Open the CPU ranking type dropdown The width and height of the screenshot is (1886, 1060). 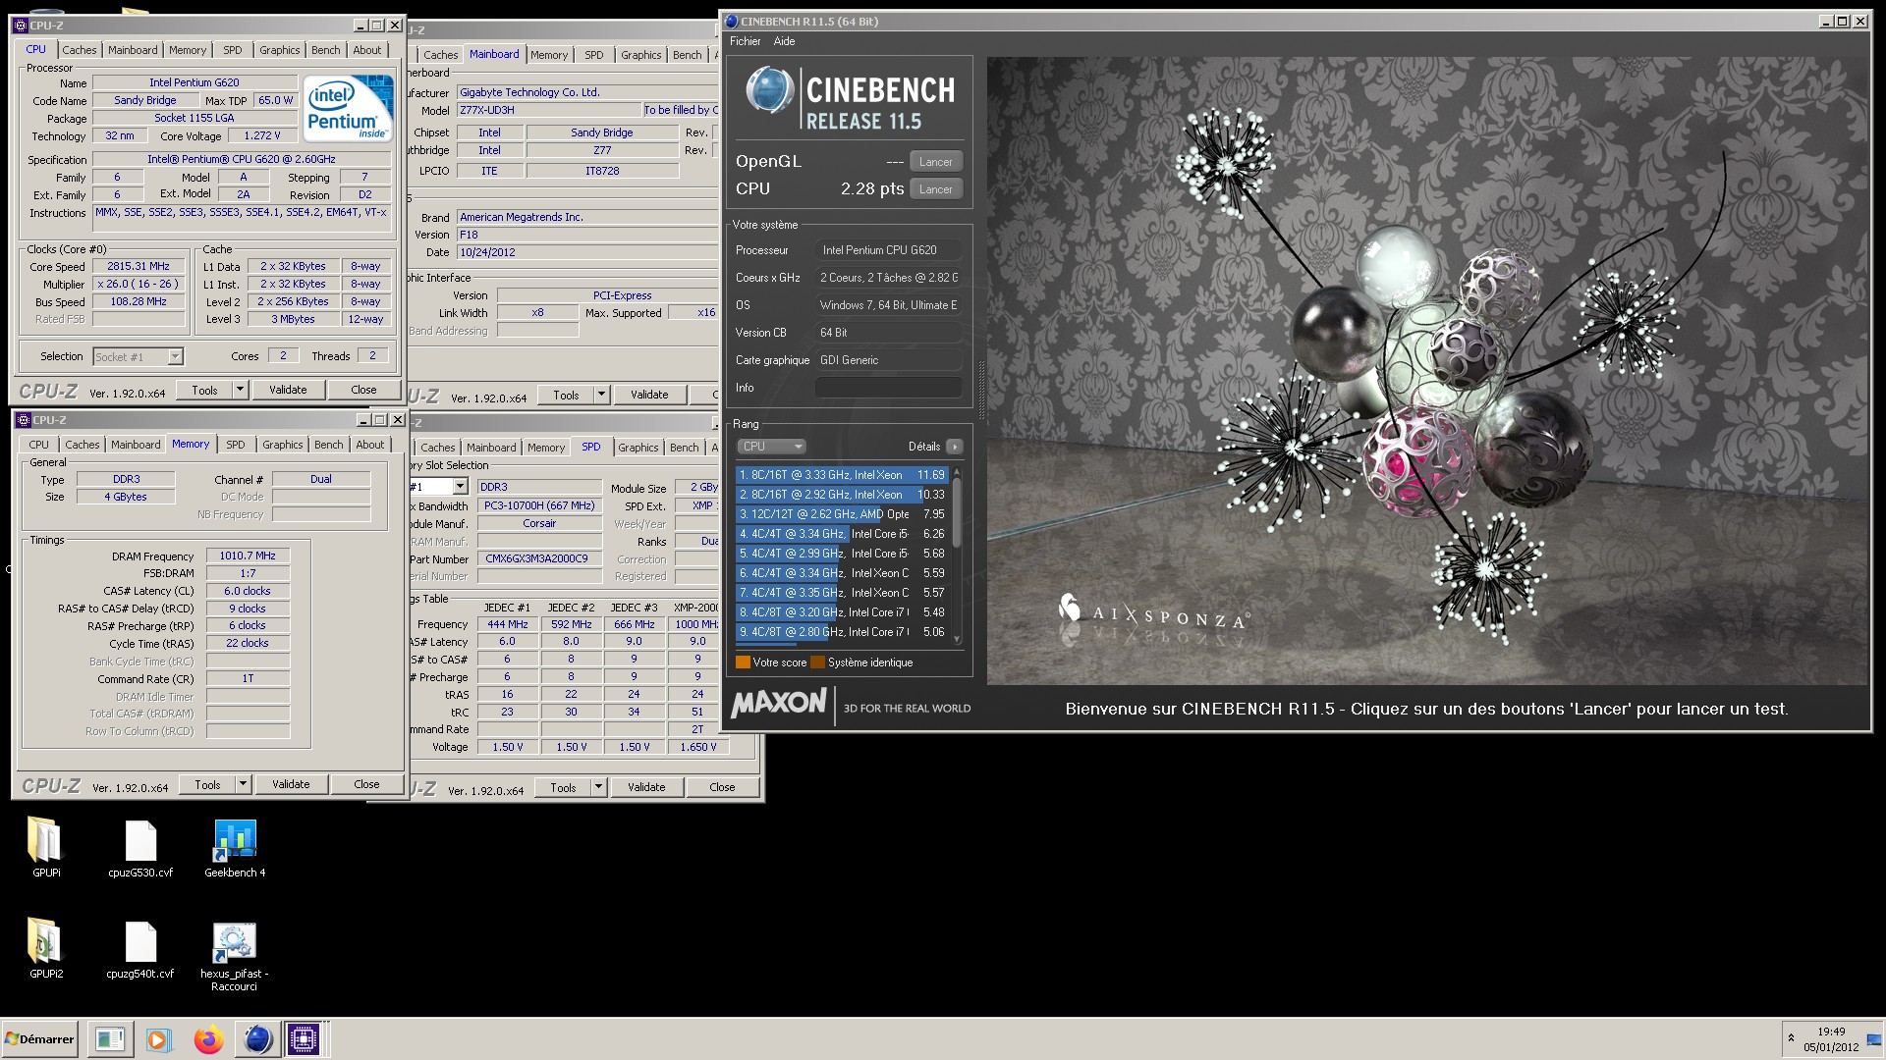pyautogui.click(x=772, y=447)
